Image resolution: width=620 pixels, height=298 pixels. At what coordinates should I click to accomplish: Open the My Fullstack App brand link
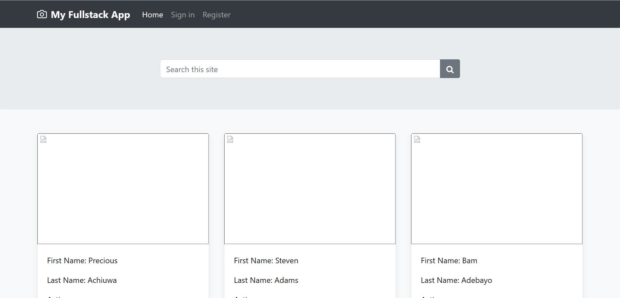pos(90,15)
